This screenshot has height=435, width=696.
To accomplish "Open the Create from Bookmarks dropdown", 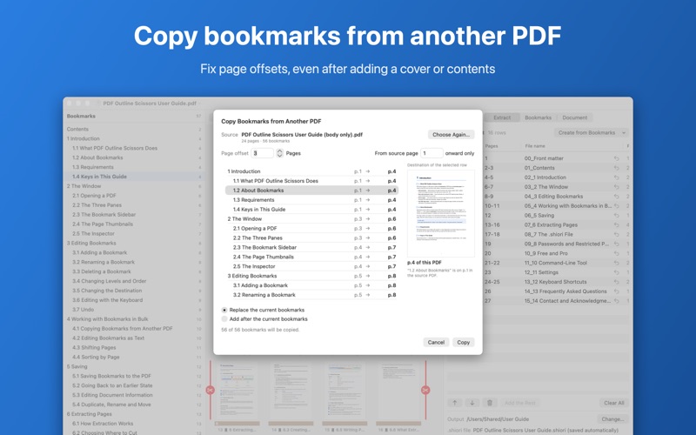I will [591, 133].
